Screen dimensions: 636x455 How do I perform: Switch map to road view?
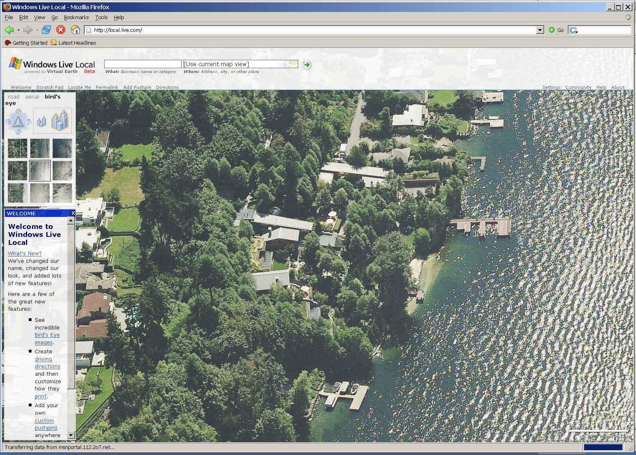pos(14,97)
